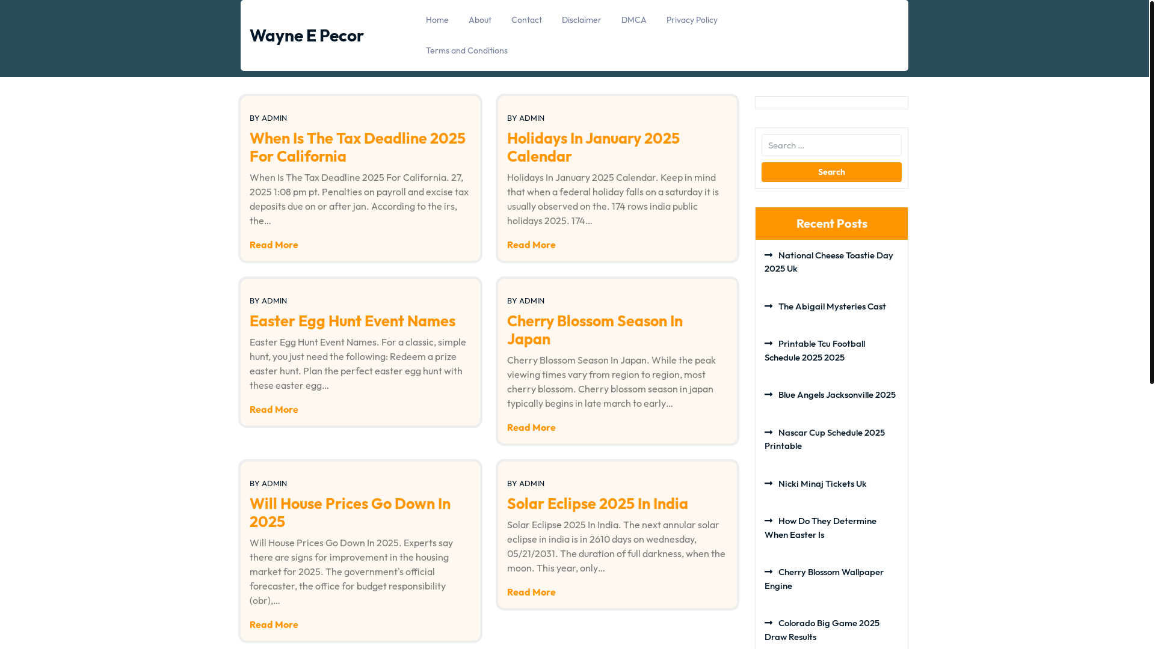This screenshot has height=649, width=1155.
Task: Click the arrow icon beside Nicki Minaj Tickets Uk
Action: pos(768,483)
